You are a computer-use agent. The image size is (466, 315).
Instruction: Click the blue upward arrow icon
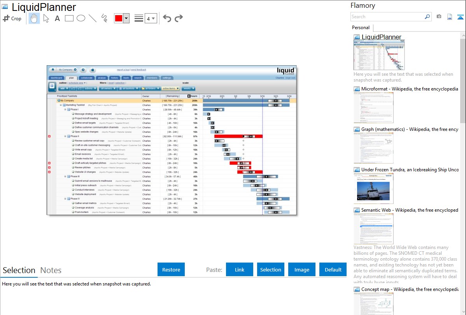coord(460,17)
